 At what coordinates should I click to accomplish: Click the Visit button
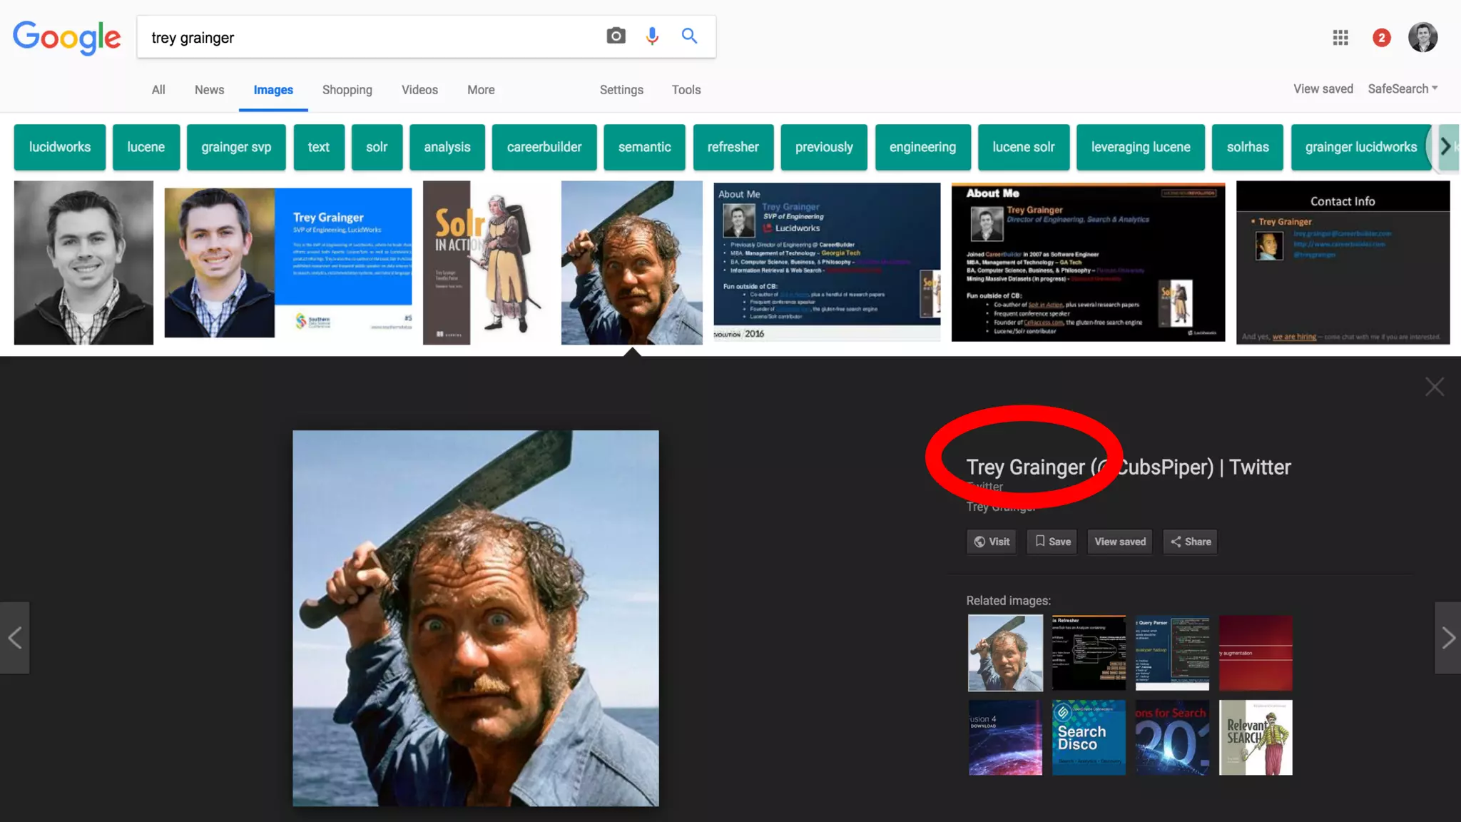[992, 542]
